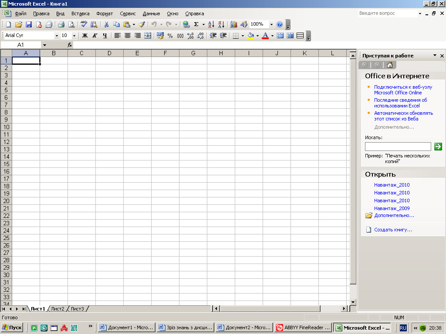Open the Paste options dropdown arrow
Screen dimensions: 446x334
(x=134, y=24)
